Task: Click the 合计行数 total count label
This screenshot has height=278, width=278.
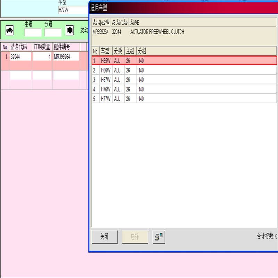Action: [267, 236]
